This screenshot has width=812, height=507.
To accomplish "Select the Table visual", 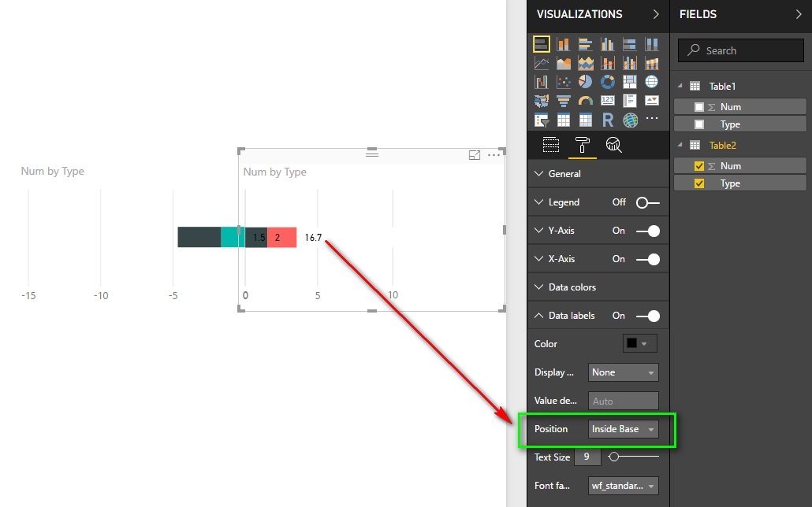I will tap(564, 120).
